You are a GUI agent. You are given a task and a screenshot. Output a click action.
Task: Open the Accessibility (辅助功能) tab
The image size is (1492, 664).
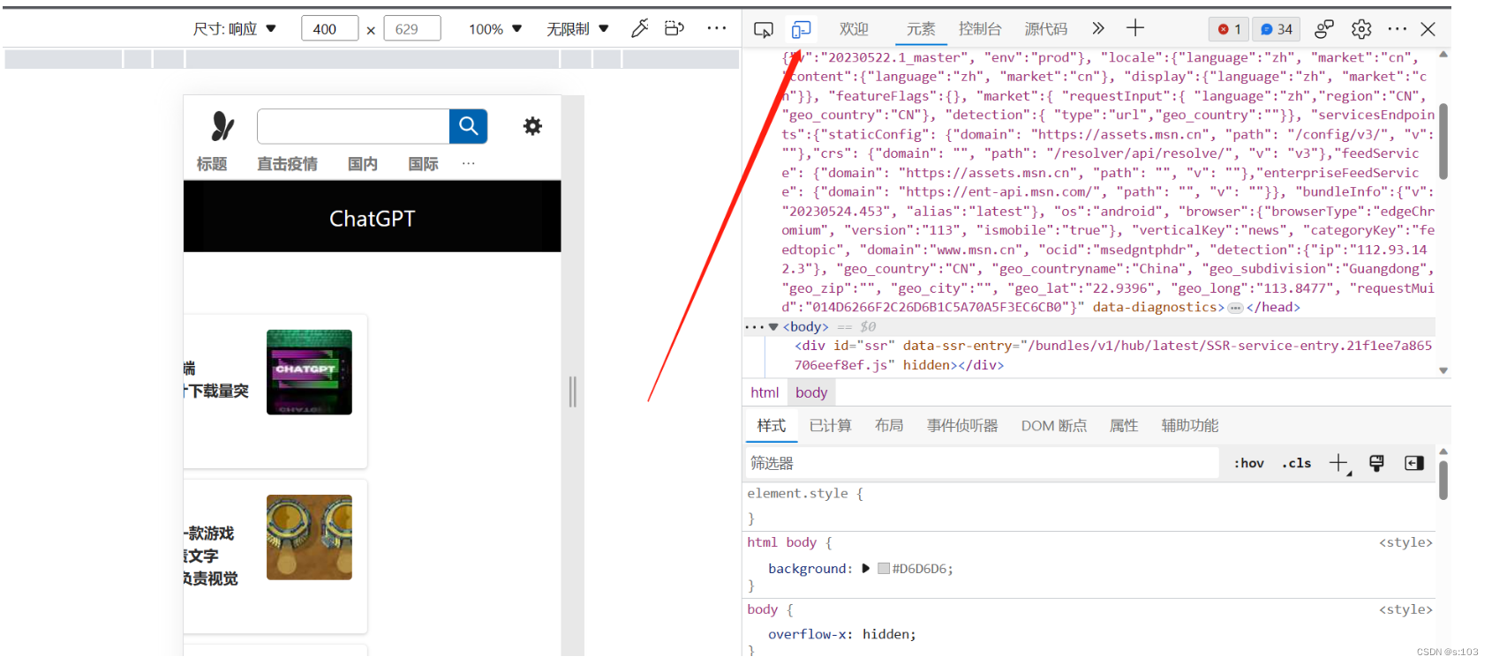coord(1190,426)
